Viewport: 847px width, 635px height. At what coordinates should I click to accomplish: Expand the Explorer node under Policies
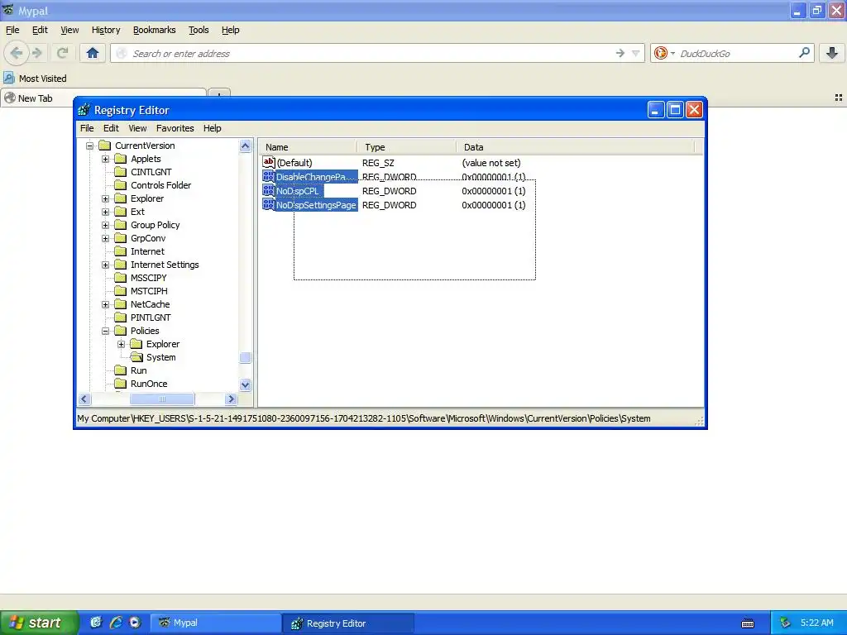tap(121, 344)
